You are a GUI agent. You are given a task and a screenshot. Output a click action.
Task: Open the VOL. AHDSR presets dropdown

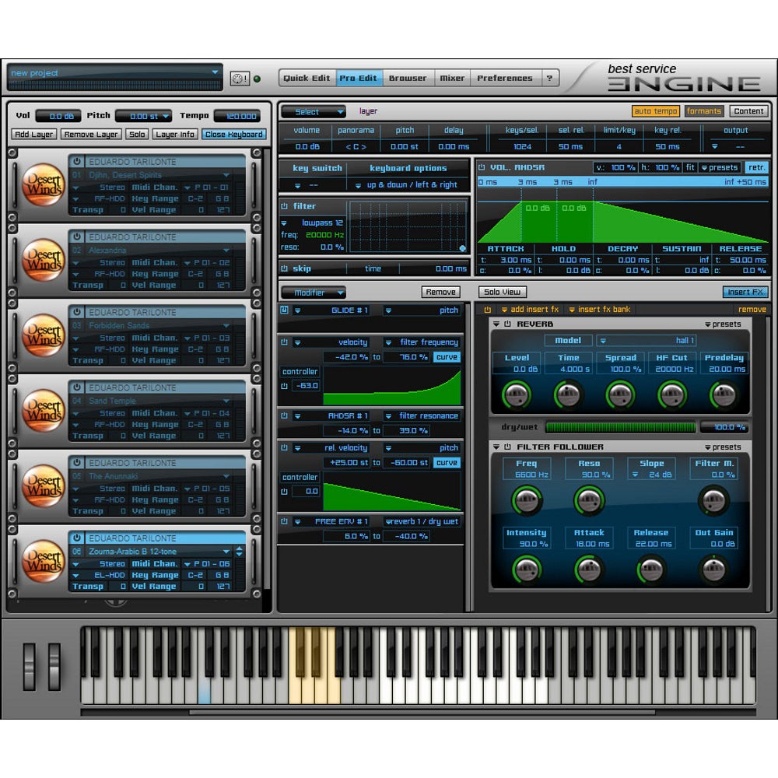(720, 168)
